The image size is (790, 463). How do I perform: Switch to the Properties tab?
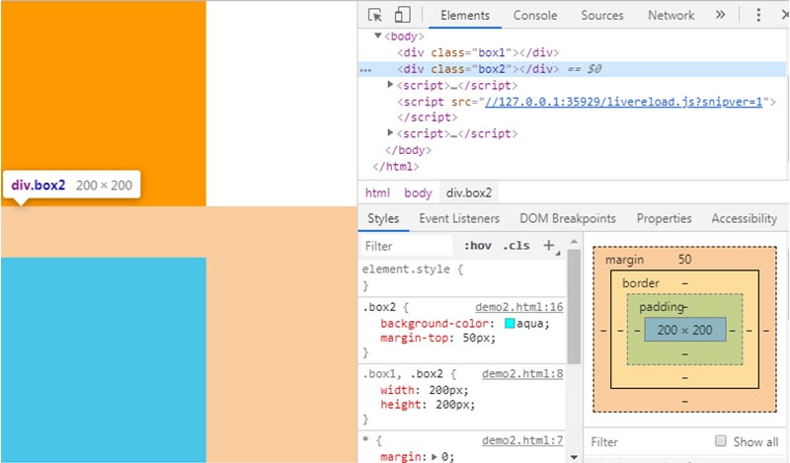pyautogui.click(x=664, y=218)
